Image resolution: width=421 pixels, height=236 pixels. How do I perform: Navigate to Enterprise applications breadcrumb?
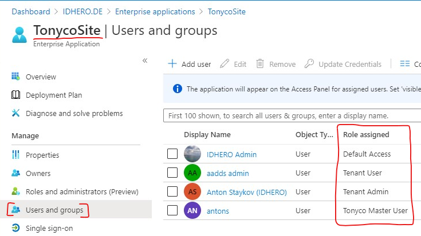(155, 11)
